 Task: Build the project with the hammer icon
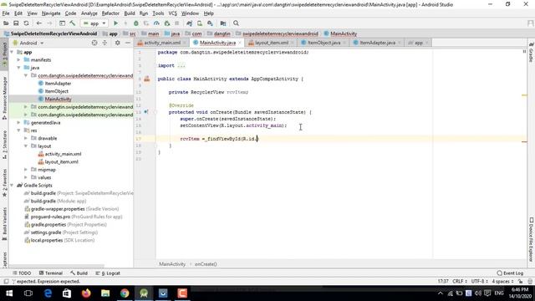[x=73, y=23]
